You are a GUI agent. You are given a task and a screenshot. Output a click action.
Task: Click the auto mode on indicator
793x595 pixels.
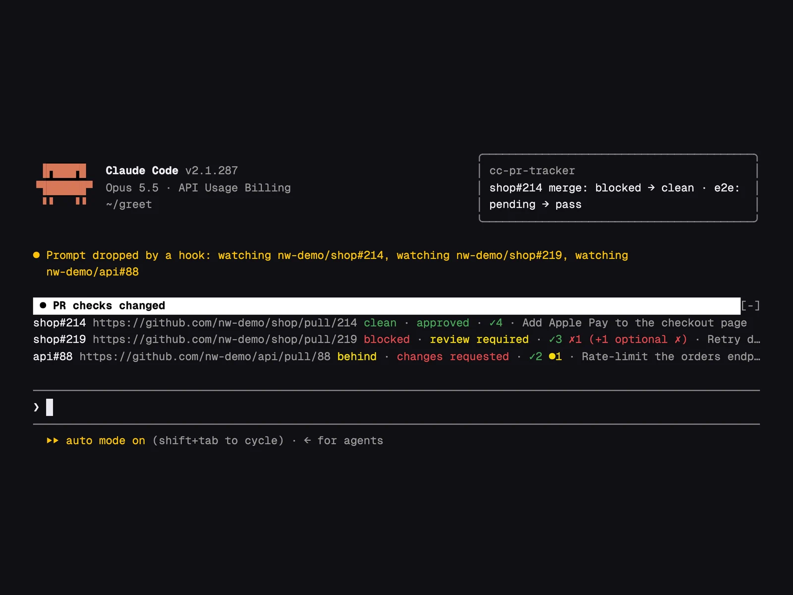(106, 440)
